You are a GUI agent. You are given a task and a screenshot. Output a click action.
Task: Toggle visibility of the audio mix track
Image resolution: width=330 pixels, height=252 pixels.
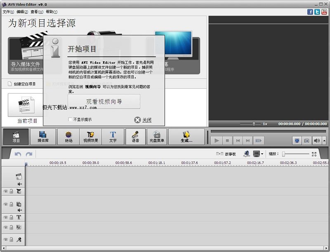pyautogui.click(x=6, y=227)
